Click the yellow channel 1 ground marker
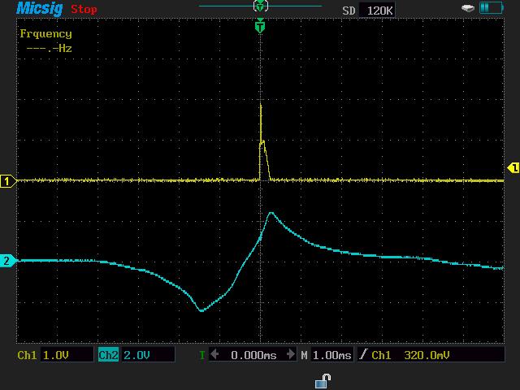Viewport: 520px width, 390px height. (x=8, y=181)
